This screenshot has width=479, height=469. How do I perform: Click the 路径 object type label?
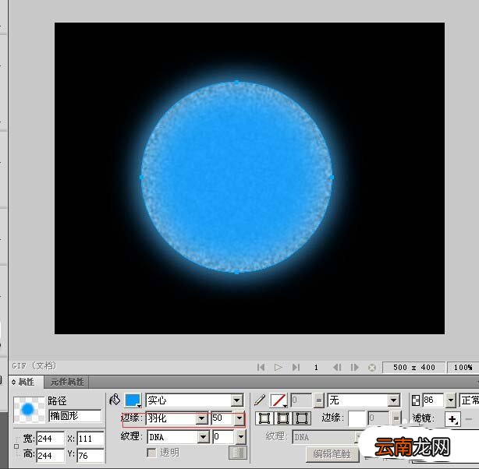pyautogui.click(x=57, y=400)
